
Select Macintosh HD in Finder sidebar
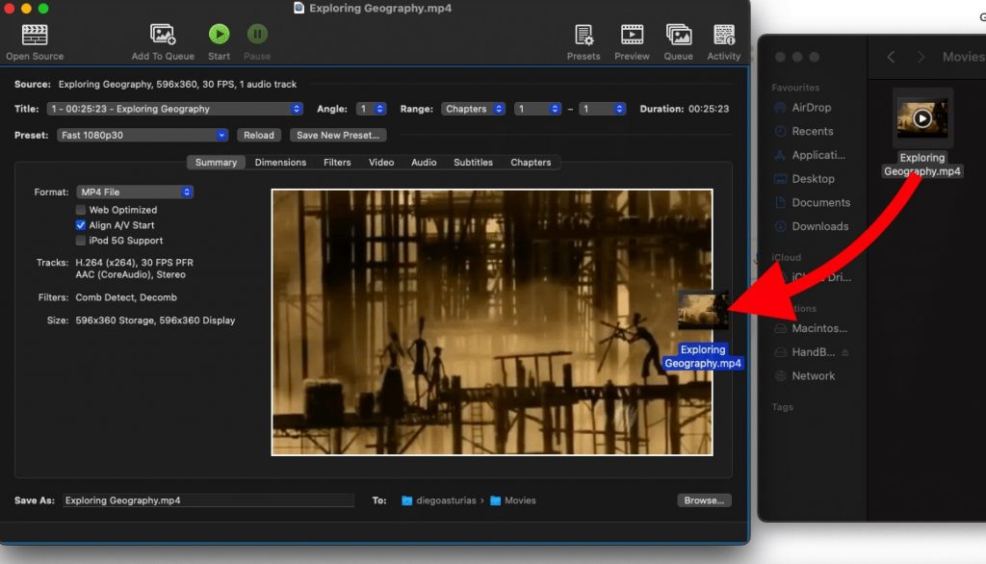[819, 328]
